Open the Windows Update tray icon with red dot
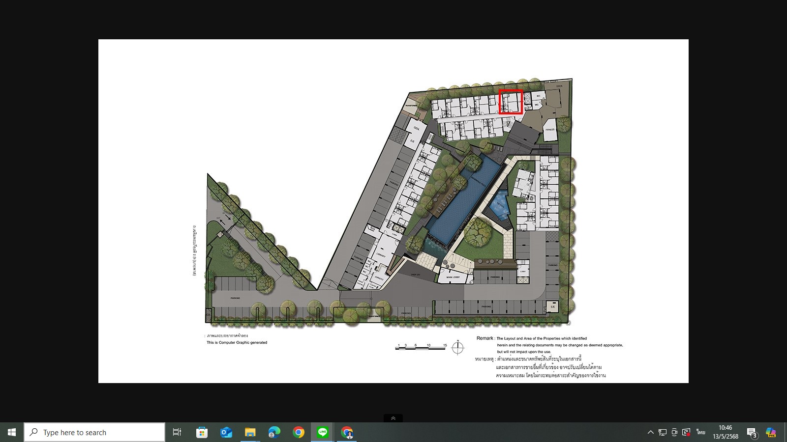Viewport: 787px width, 442px height. 686,432
